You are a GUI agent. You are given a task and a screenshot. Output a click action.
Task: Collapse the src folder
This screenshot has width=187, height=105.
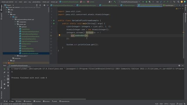click(x=6, y=12)
